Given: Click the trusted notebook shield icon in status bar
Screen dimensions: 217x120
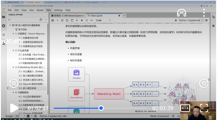Looking at the screenshot, I should click(x=173, y=116).
